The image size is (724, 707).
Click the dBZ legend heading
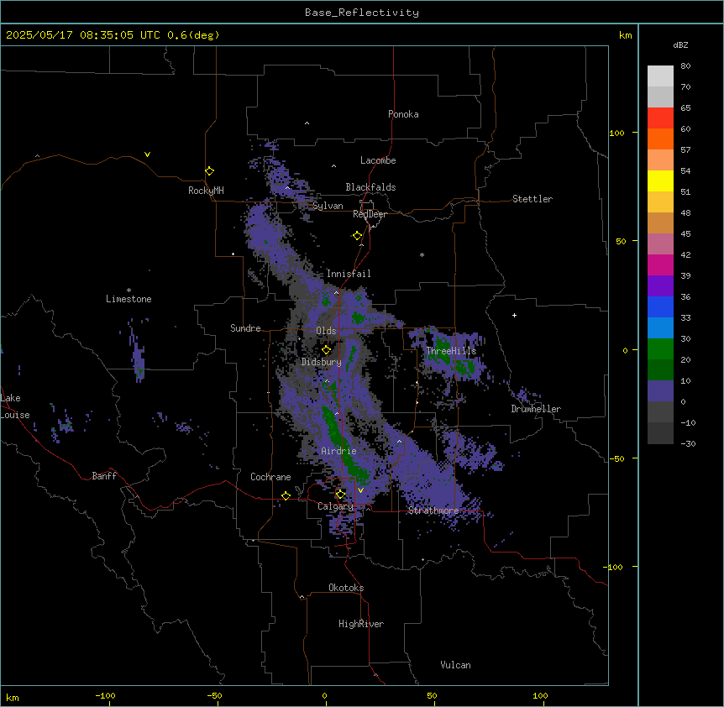[x=680, y=45]
